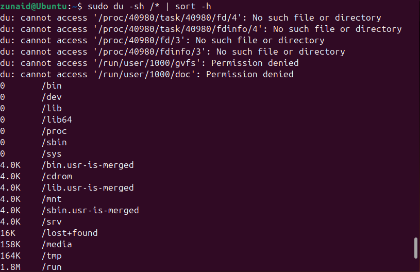Screen dimensions: 420x272
Task: Click the 158K size value
Action: (x=10, y=244)
